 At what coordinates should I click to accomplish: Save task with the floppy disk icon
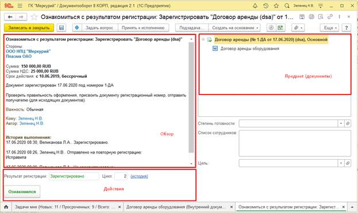61,27
